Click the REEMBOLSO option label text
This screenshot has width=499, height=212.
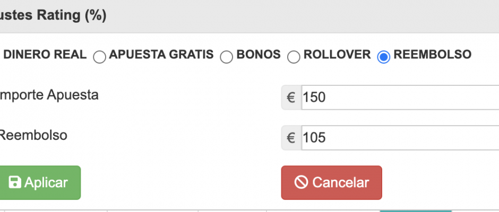pos(433,55)
